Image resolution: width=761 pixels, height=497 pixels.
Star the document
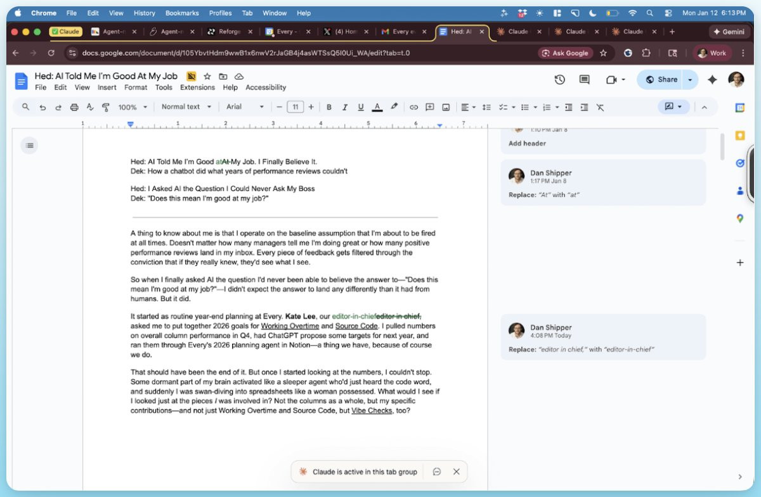[x=207, y=77]
